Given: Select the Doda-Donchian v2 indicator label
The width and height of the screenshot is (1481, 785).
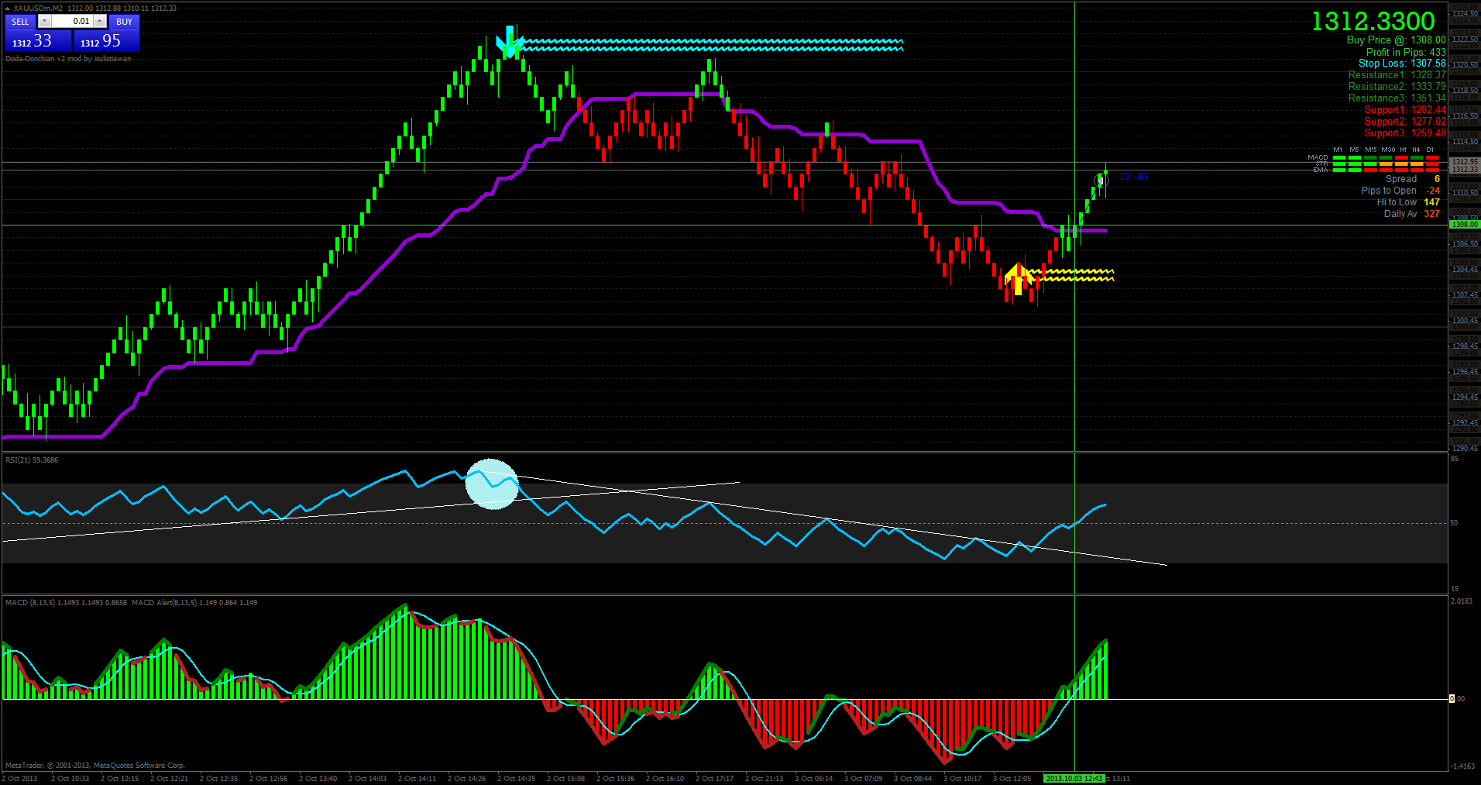Looking at the screenshot, I should click(68, 59).
